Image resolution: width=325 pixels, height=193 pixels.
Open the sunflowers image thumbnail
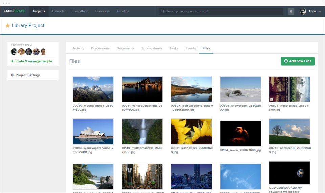click(x=191, y=131)
